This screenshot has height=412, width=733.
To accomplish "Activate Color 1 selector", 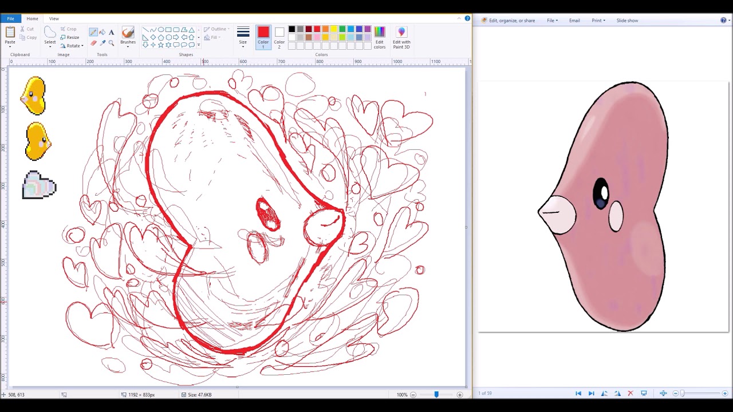I will tap(263, 37).
